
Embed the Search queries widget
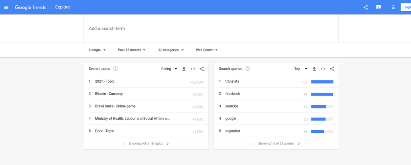[x=323, y=69]
